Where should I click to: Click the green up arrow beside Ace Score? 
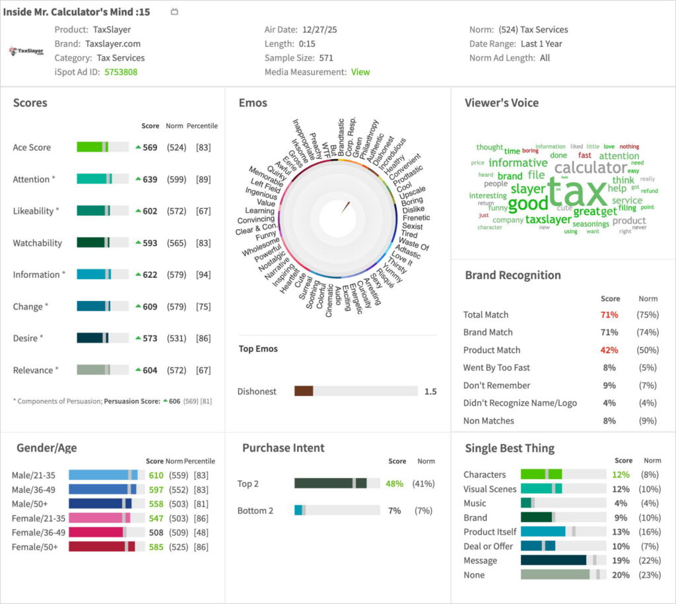pos(138,148)
